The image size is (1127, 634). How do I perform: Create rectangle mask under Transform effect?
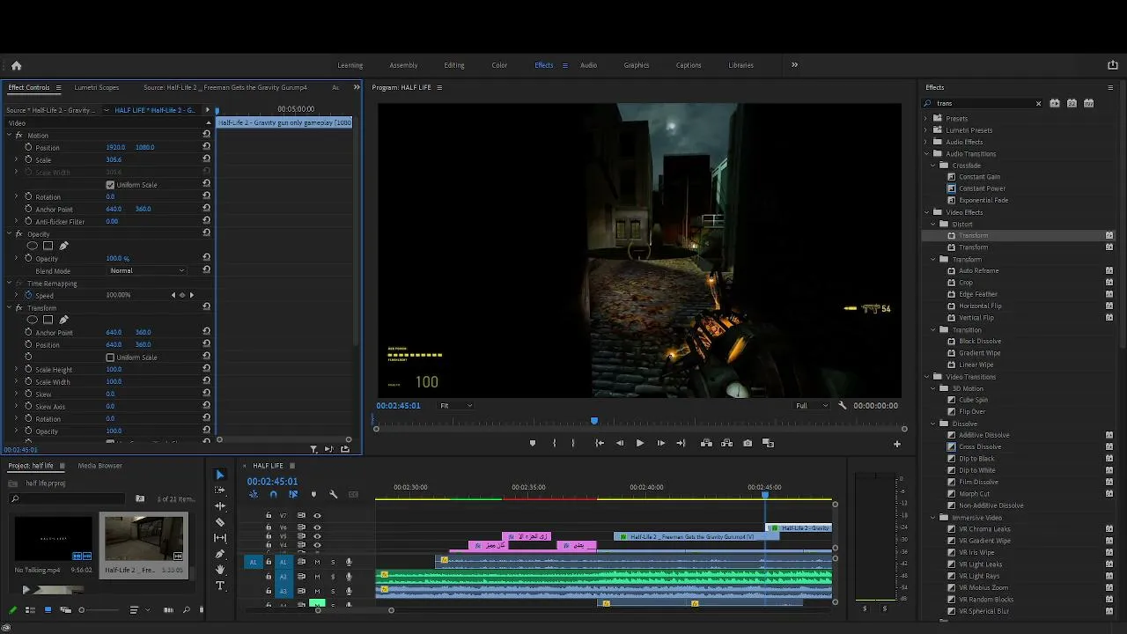(x=48, y=320)
